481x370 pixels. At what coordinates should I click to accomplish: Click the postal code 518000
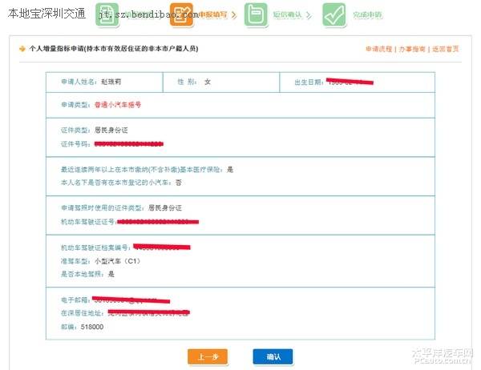92,327
